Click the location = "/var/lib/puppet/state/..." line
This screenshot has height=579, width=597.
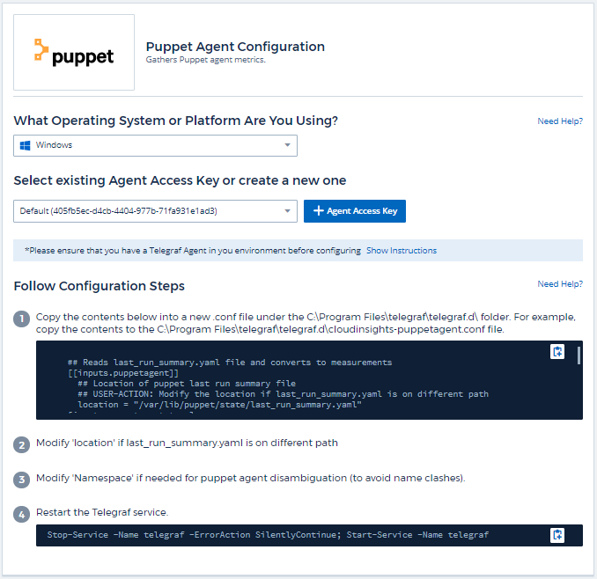(219, 405)
